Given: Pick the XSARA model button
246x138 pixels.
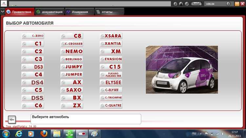Looking at the screenshot, I should (x=111, y=36).
